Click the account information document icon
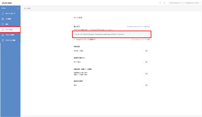202x117 pixels. (x=3, y=40)
